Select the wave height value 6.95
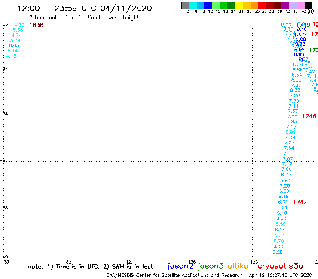Image resolution: width=318 pixels, height=279 pixels. point(285,180)
